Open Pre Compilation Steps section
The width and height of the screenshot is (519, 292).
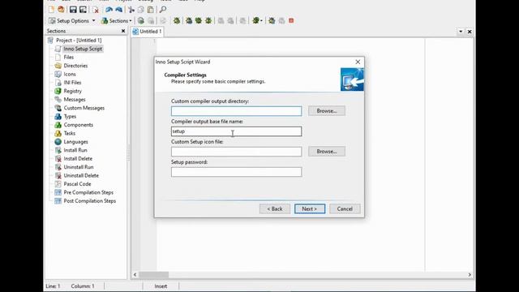[88, 192]
